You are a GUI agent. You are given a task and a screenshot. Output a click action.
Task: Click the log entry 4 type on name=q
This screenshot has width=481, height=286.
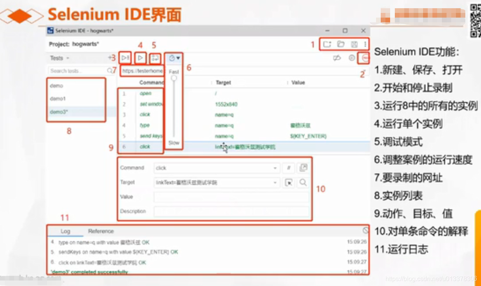click(x=100, y=243)
